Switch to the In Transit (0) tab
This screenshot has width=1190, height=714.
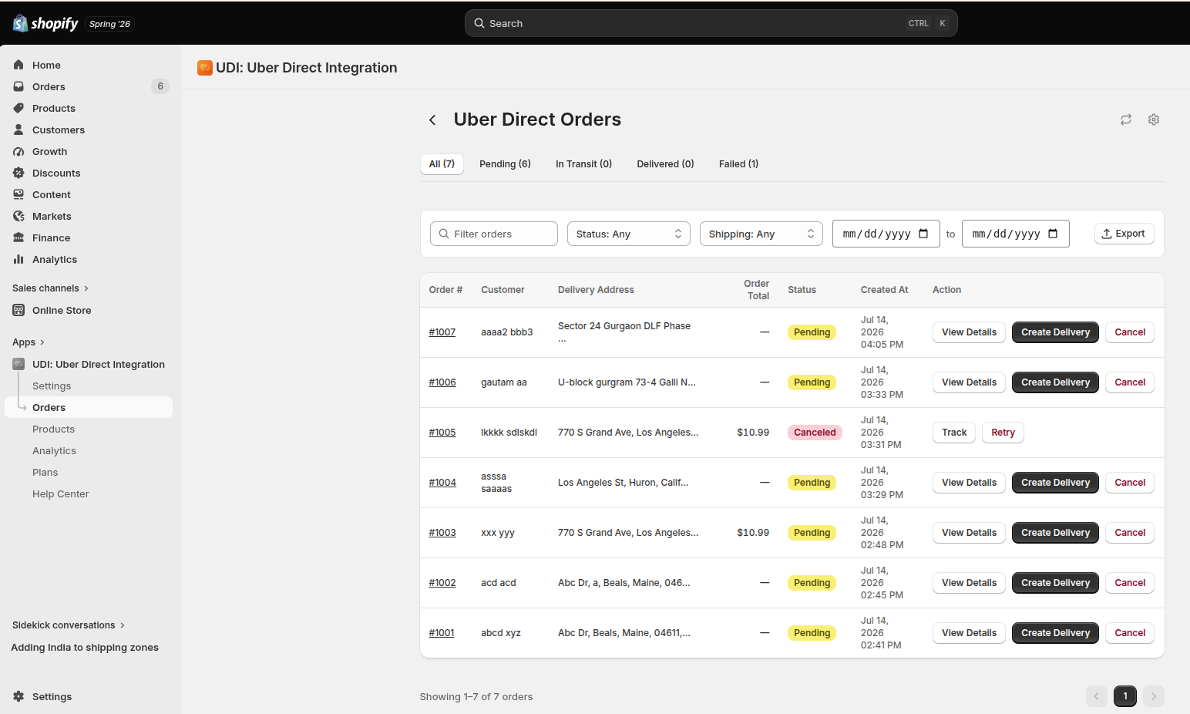pos(583,163)
